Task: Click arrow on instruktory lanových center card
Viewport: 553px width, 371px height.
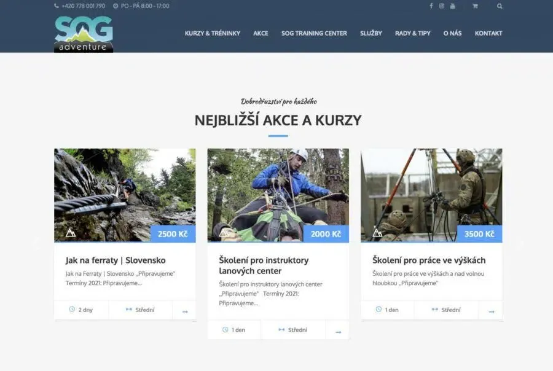Action: (x=338, y=332)
